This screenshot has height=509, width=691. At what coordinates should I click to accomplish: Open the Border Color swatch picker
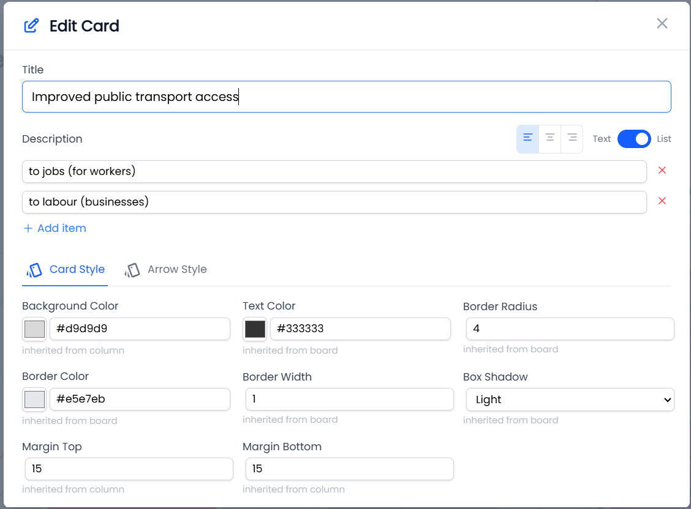34,399
